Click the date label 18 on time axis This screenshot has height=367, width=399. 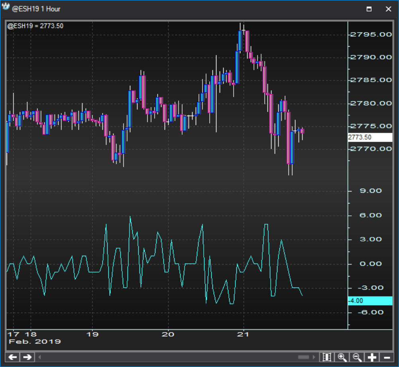coord(31,334)
